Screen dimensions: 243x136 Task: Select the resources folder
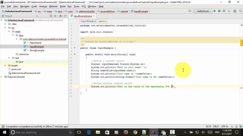(x=24, y=54)
